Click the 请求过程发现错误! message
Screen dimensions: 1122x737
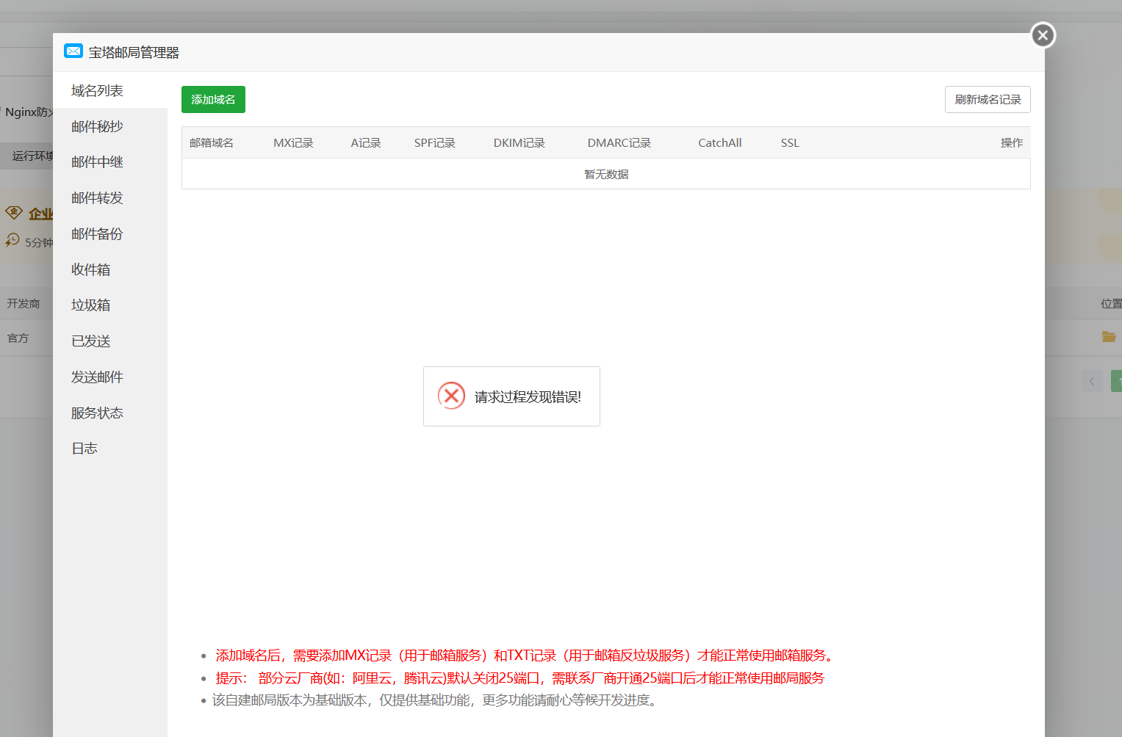click(x=528, y=396)
